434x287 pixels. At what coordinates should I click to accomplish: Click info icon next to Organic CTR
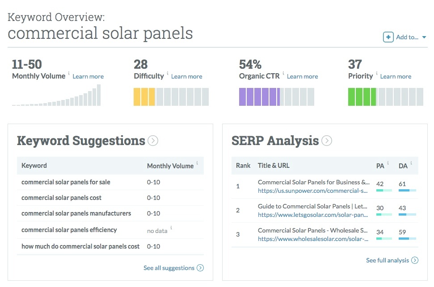(283, 74)
